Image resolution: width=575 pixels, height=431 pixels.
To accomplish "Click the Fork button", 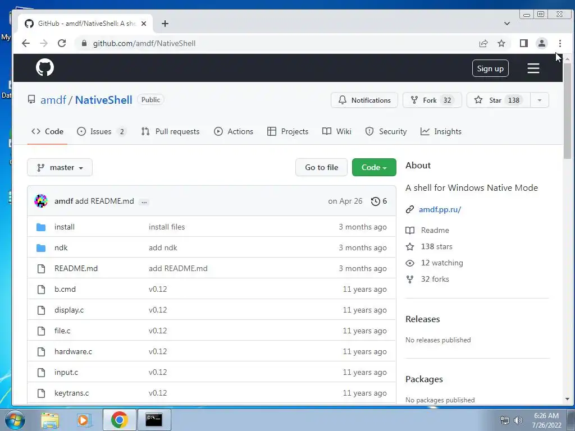I will pos(432,100).
